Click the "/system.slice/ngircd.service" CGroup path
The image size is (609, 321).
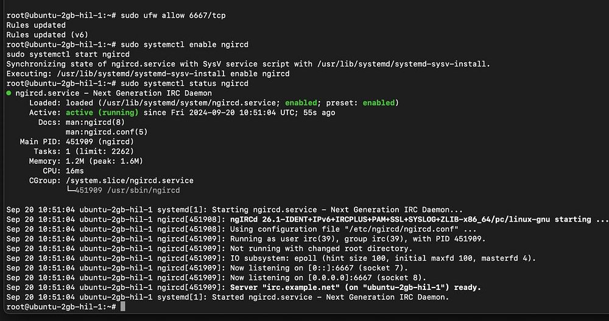coord(129,181)
